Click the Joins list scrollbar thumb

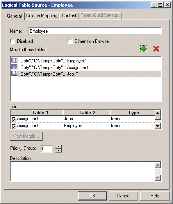(158, 118)
